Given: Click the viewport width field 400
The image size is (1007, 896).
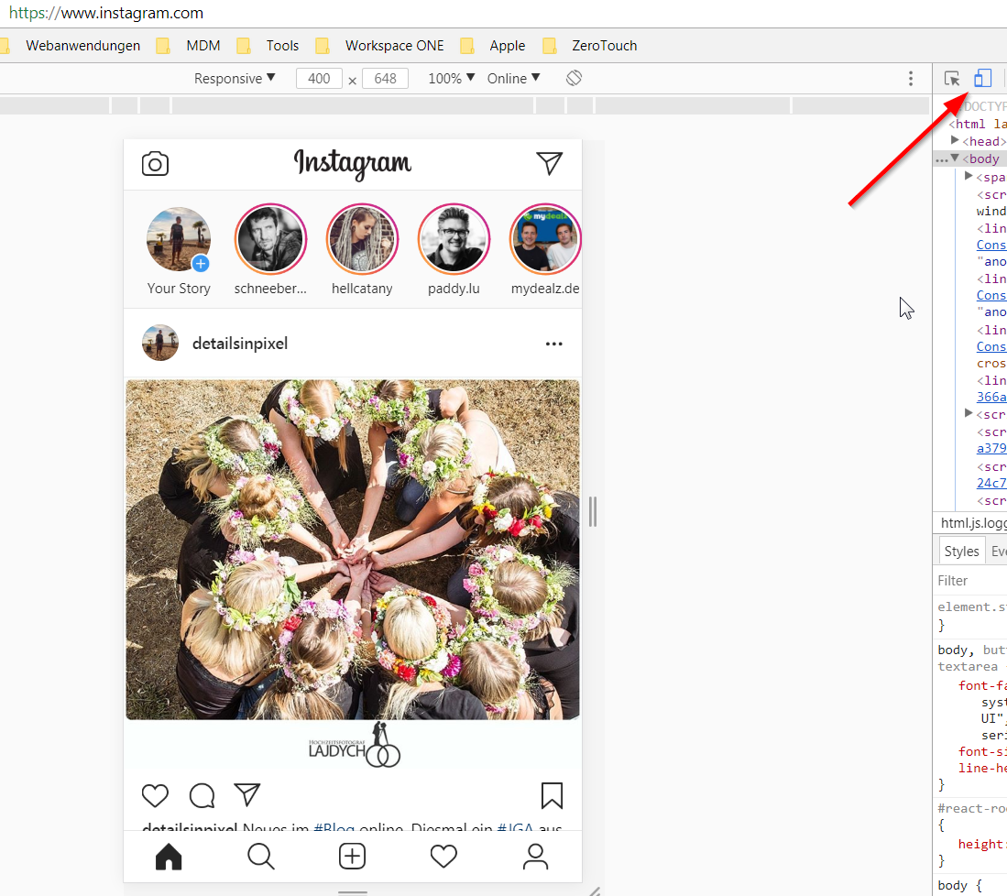Looking at the screenshot, I should (319, 79).
